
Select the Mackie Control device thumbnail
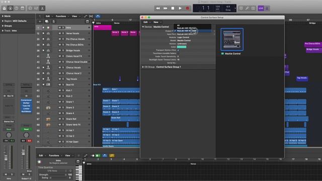(232, 39)
